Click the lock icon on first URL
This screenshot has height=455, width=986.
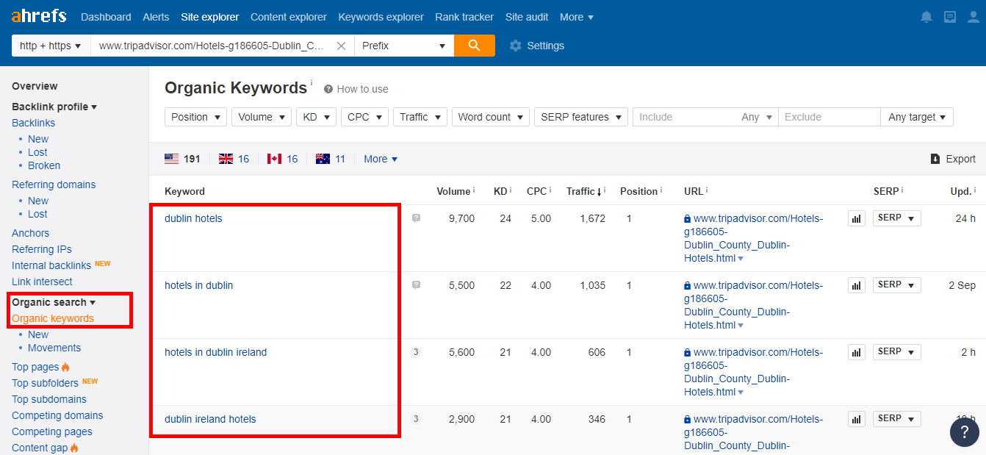(x=688, y=219)
